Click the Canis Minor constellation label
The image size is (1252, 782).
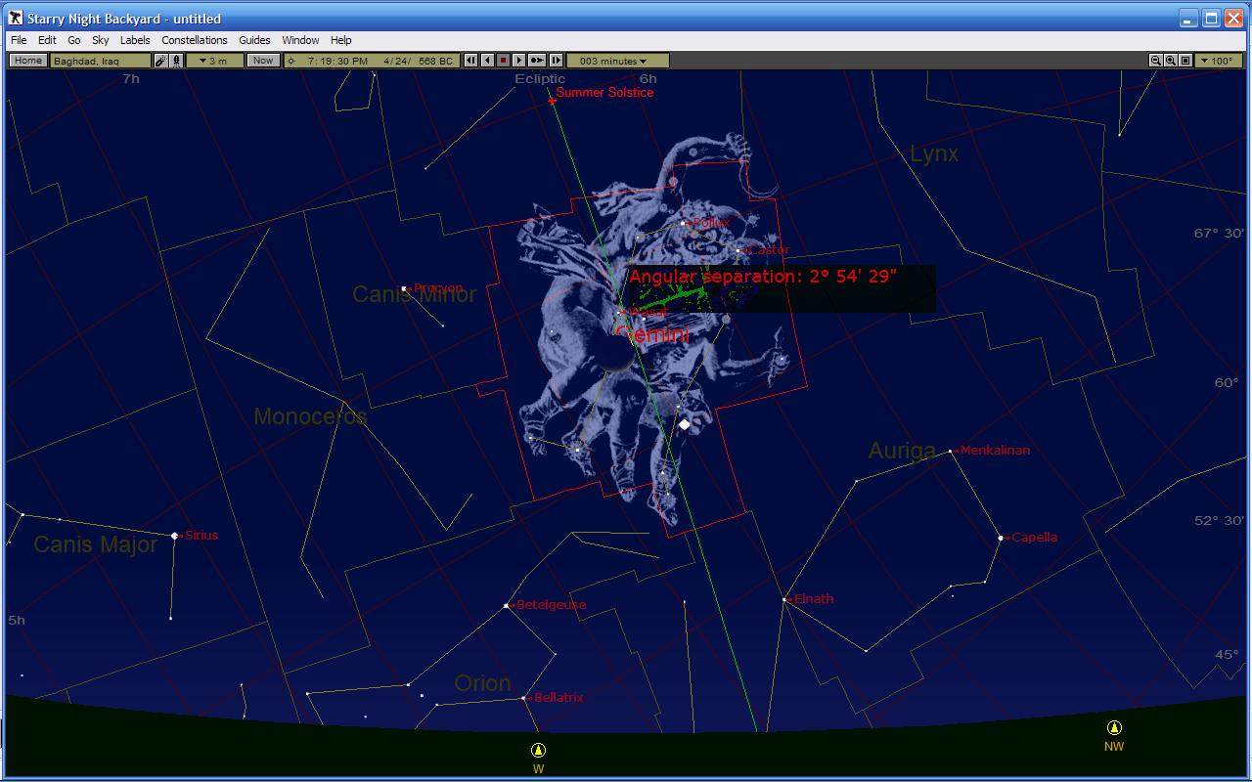click(x=414, y=294)
